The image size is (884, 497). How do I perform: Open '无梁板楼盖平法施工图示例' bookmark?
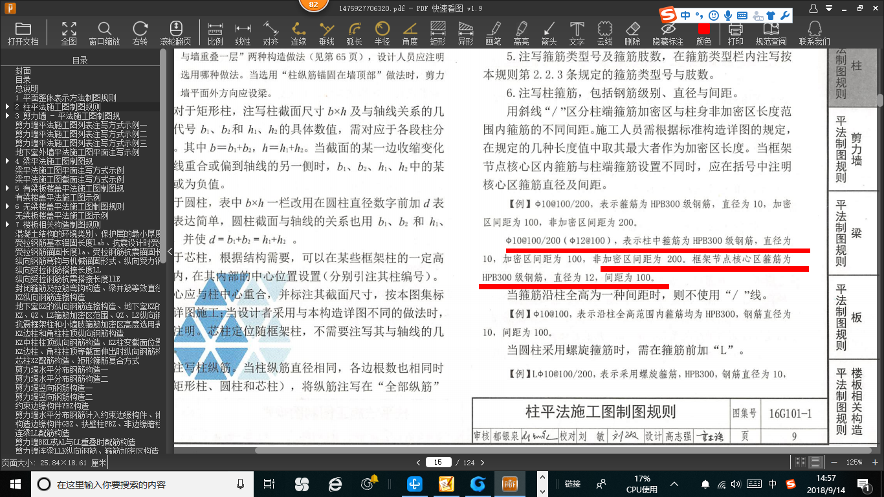(62, 215)
